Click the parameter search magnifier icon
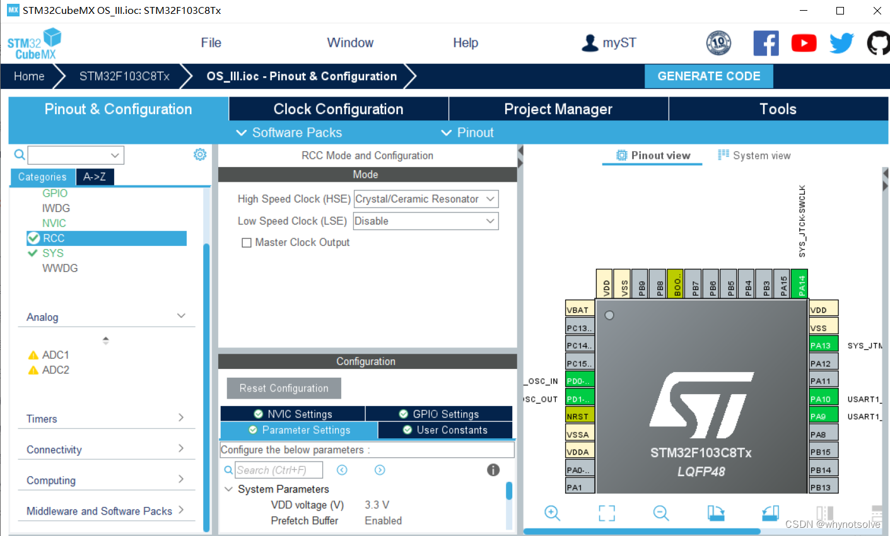 228,470
